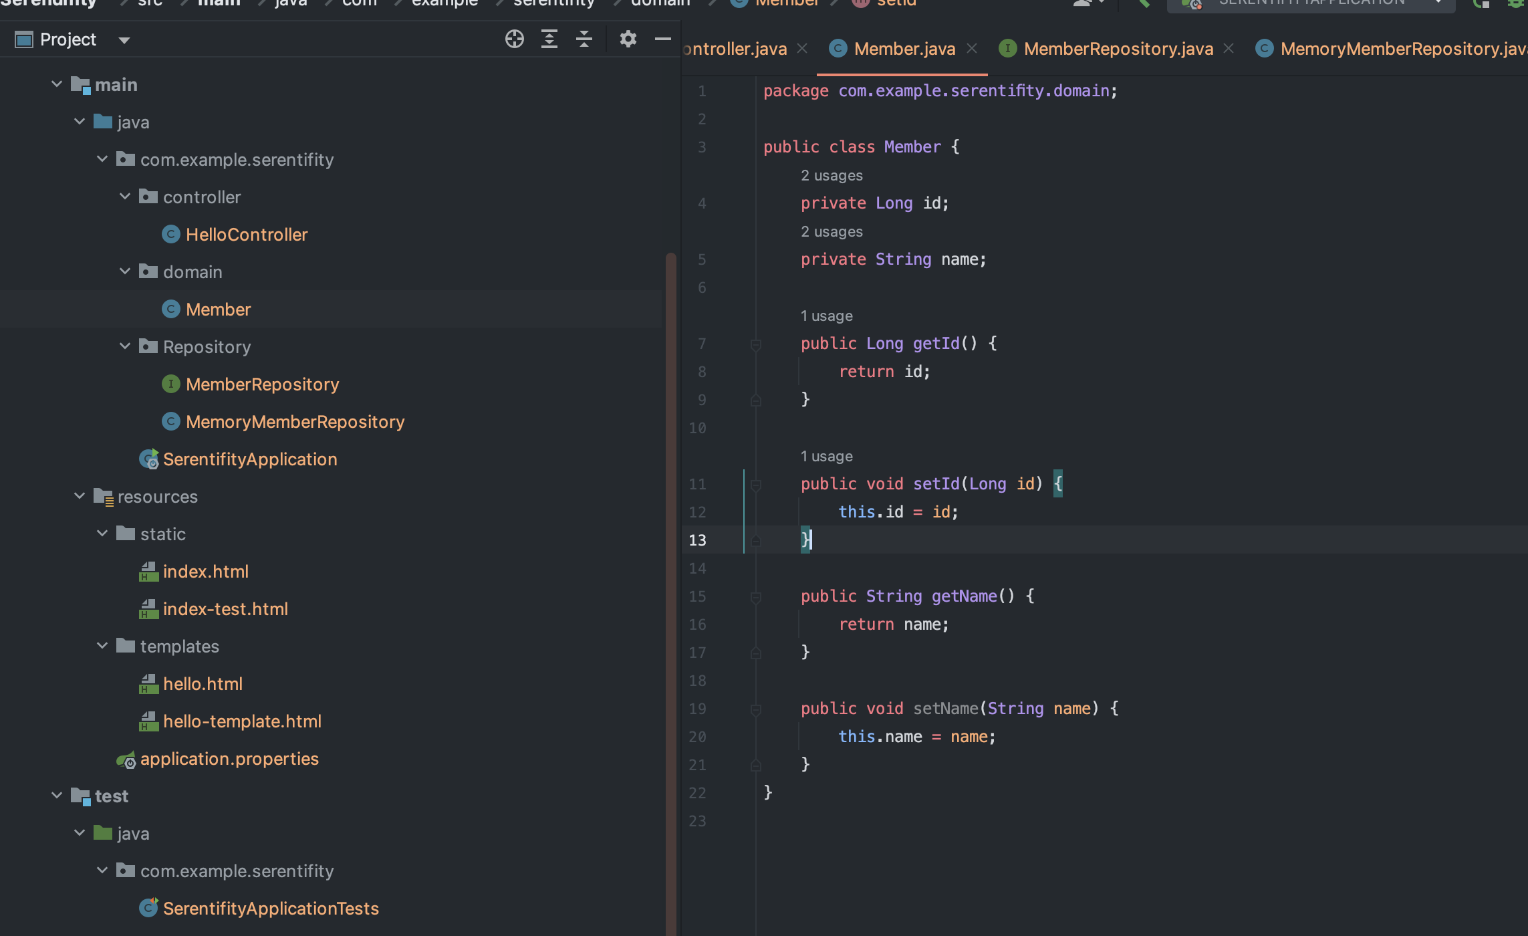Click the test java green folder icon
The height and width of the screenshot is (936, 1528).
(103, 832)
